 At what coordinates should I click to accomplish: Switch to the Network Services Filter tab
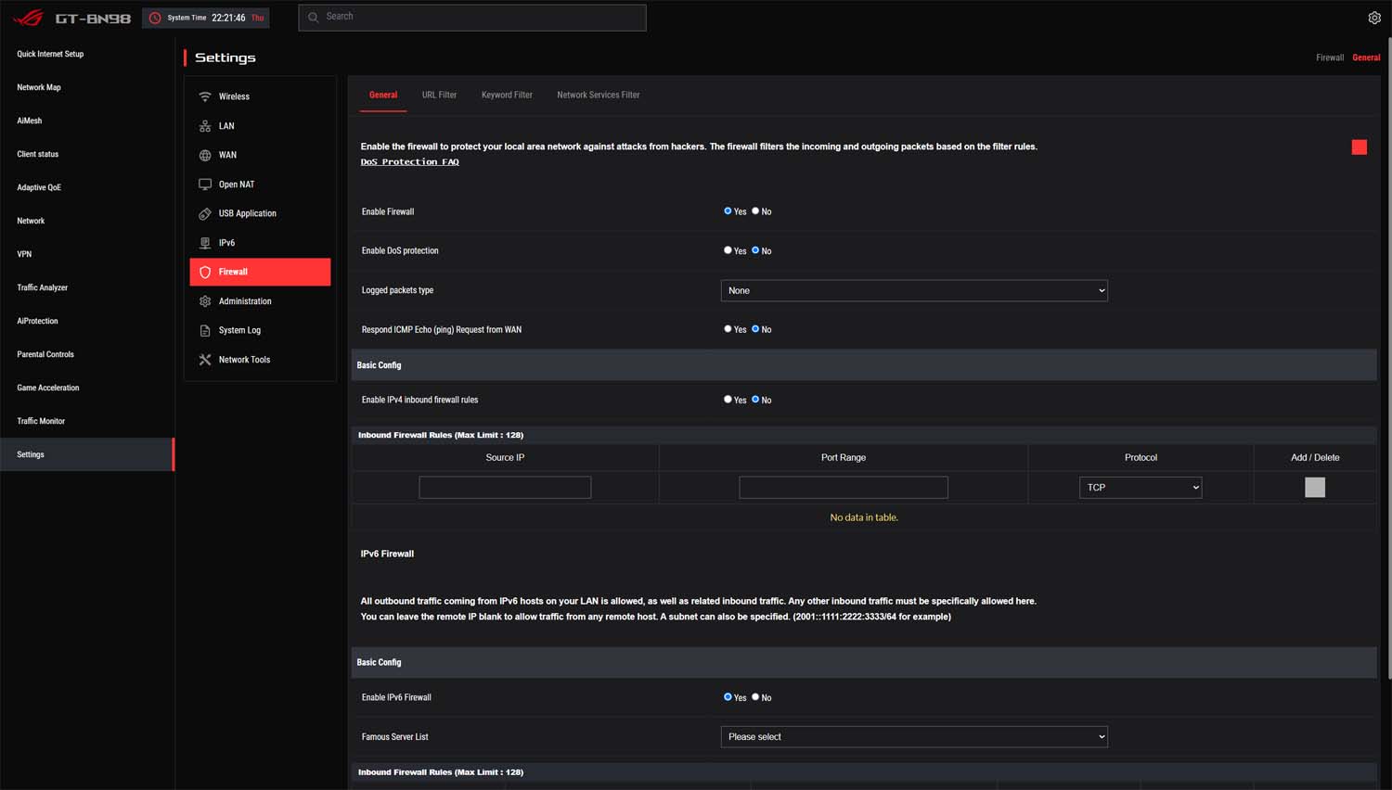[x=599, y=95]
